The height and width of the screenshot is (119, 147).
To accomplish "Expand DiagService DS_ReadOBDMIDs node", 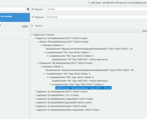I will (35, 95).
